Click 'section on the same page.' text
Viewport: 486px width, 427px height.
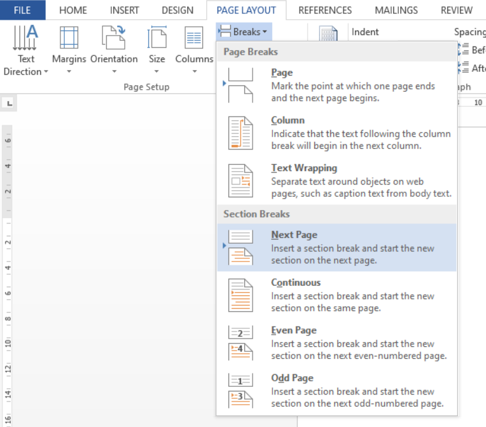pyautogui.click(x=326, y=308)
